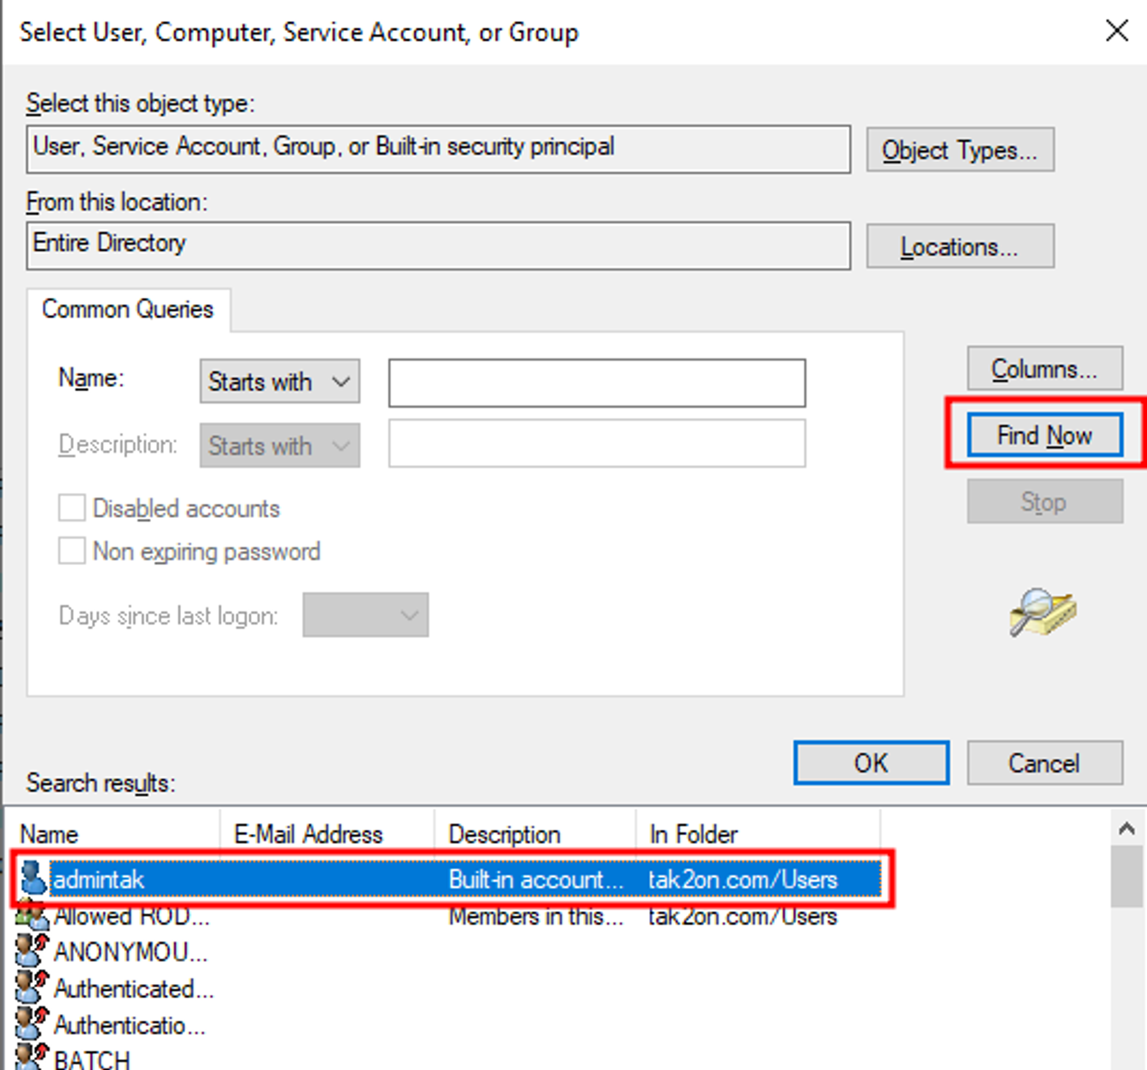Click the Allowed RODC group icon
The width and height of the screenshot is (1147, 1070).
pyautogui.click(x=31, y=916)
